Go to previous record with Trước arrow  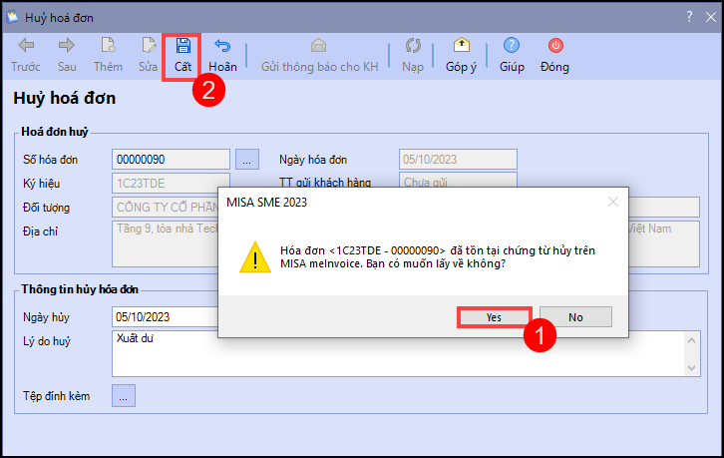(x=26, y=46)
